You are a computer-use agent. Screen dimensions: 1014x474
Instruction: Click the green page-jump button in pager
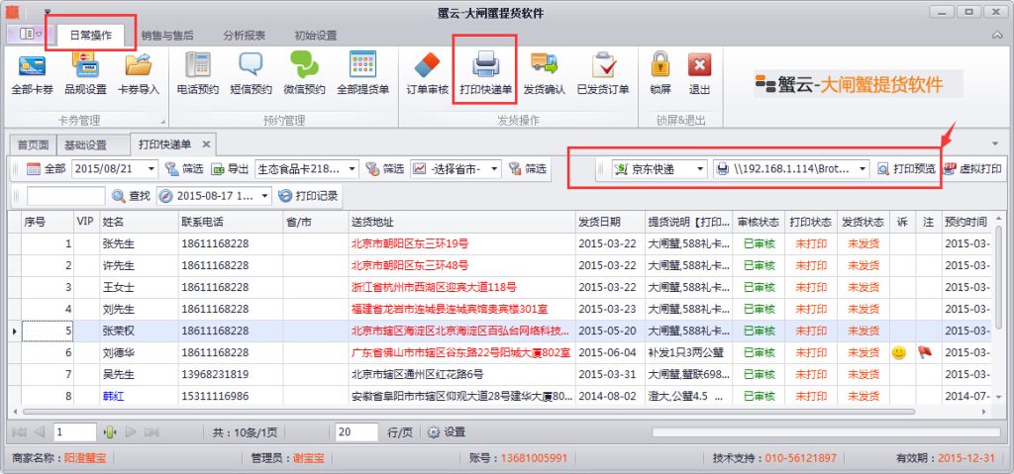click(x=110, y=432)
